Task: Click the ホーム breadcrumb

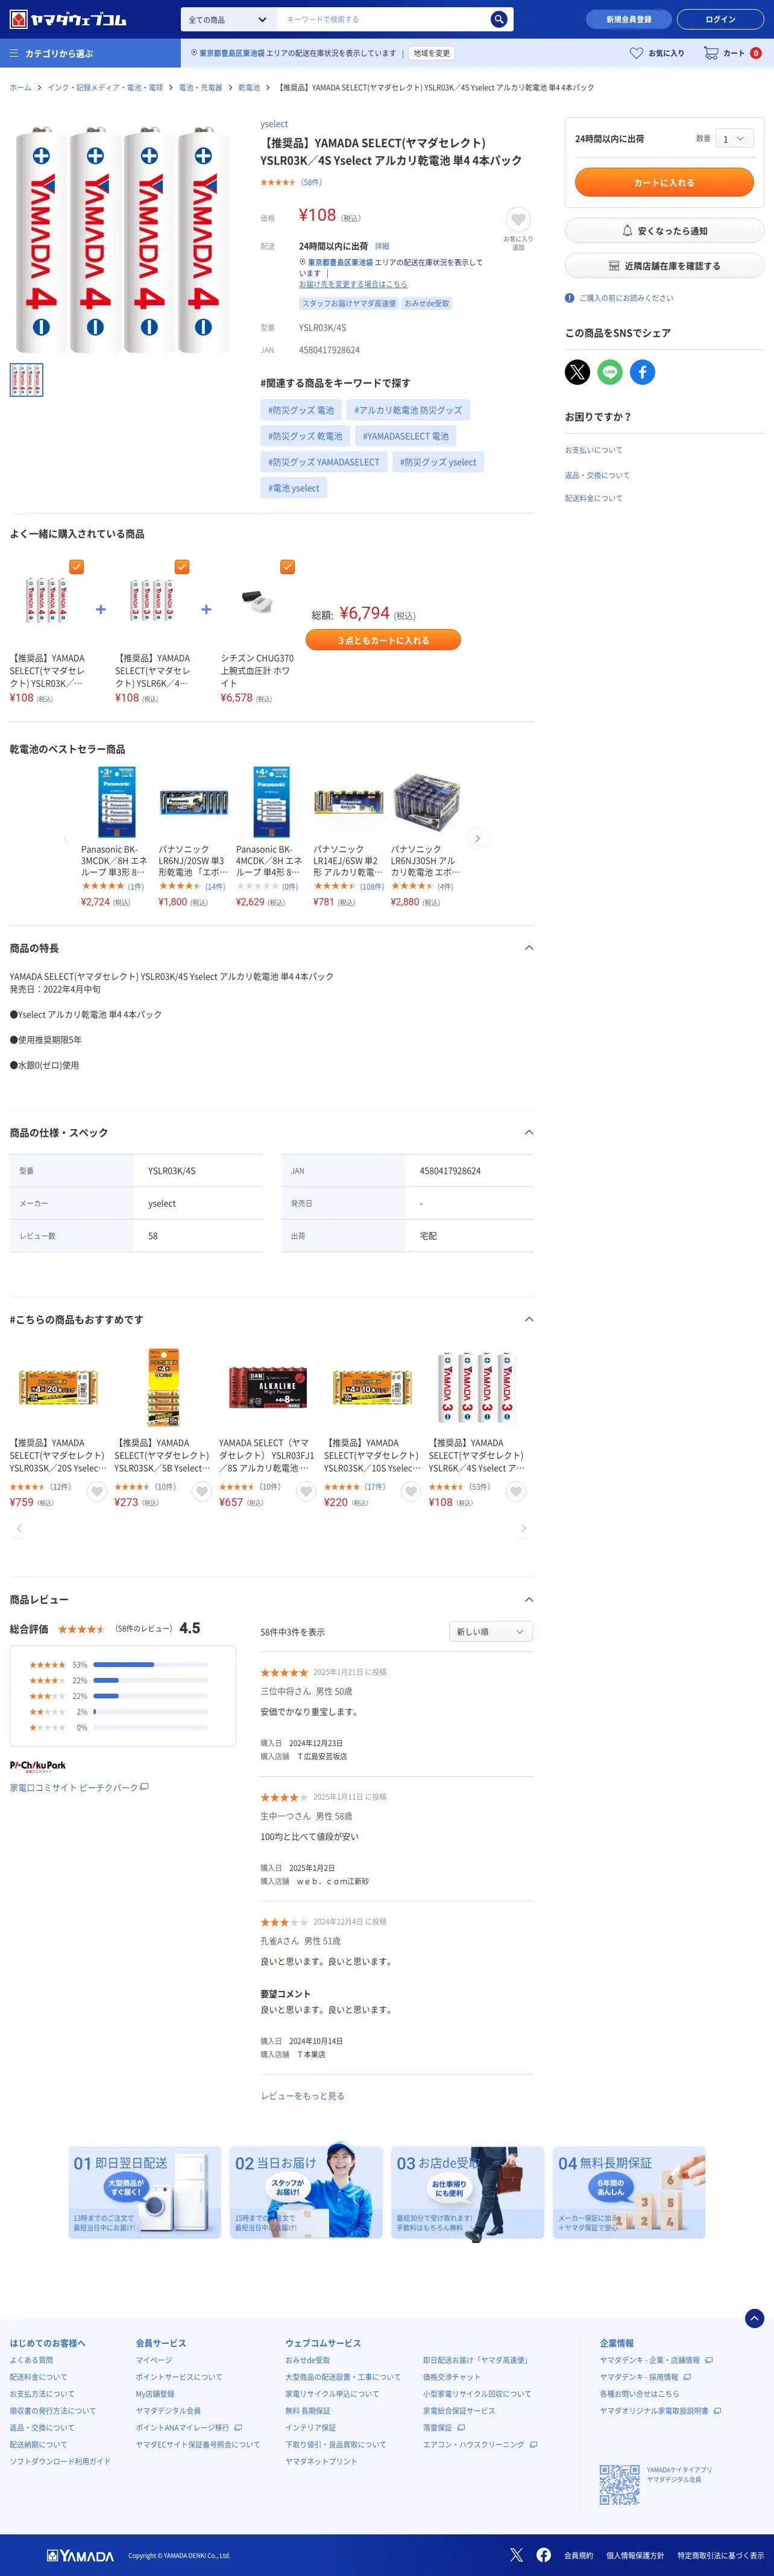Action: pos(20,87)
